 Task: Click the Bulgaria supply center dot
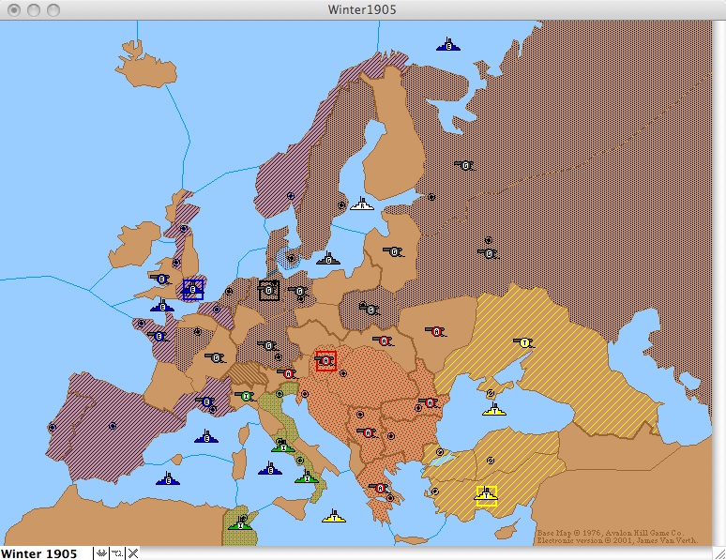click(391, 436)
